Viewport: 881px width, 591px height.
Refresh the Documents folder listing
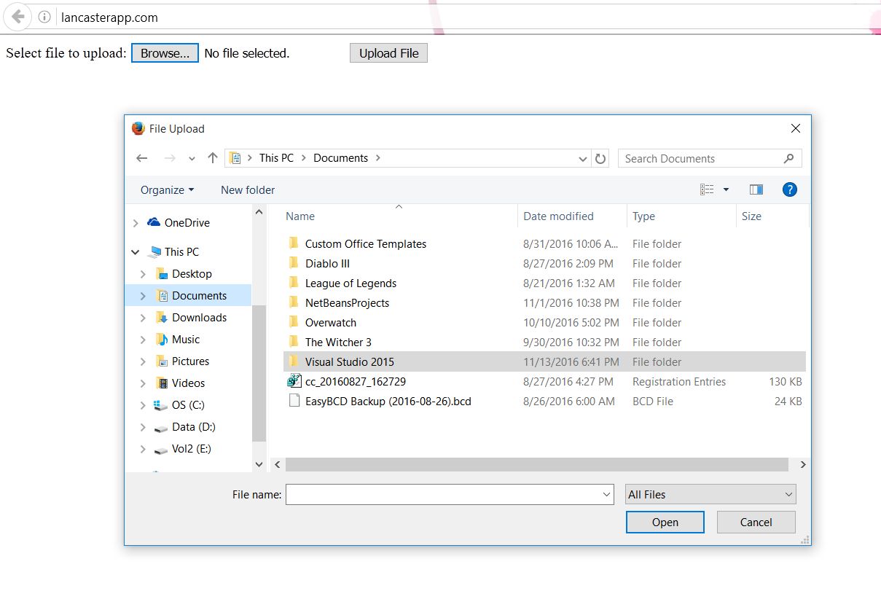pos(600,158)
